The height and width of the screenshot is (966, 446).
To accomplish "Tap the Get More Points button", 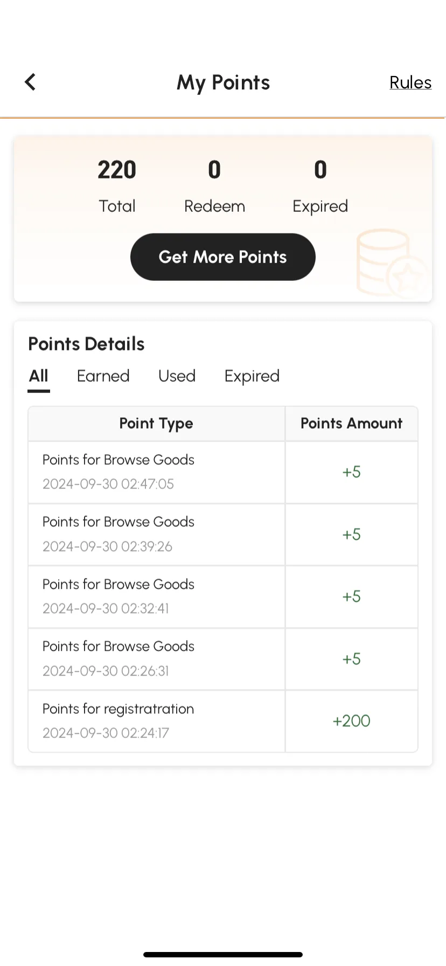I will 223,257.
